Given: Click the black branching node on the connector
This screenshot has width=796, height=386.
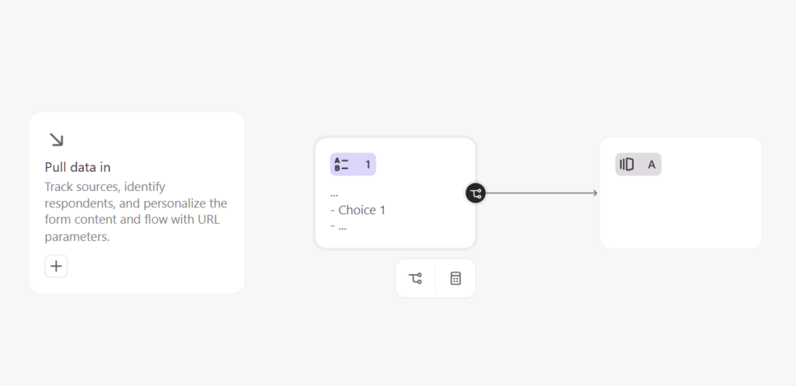Looking at the screenshot, I should pos(476,193).
